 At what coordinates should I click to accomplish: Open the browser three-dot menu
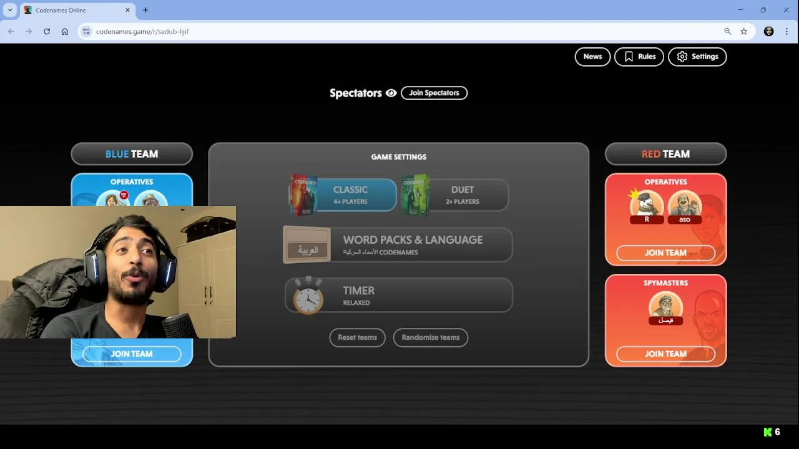[x=787, y=31]
